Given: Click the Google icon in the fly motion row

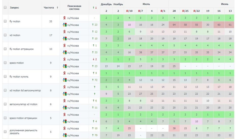Looking at the screenshot, I should coord(65,25).
